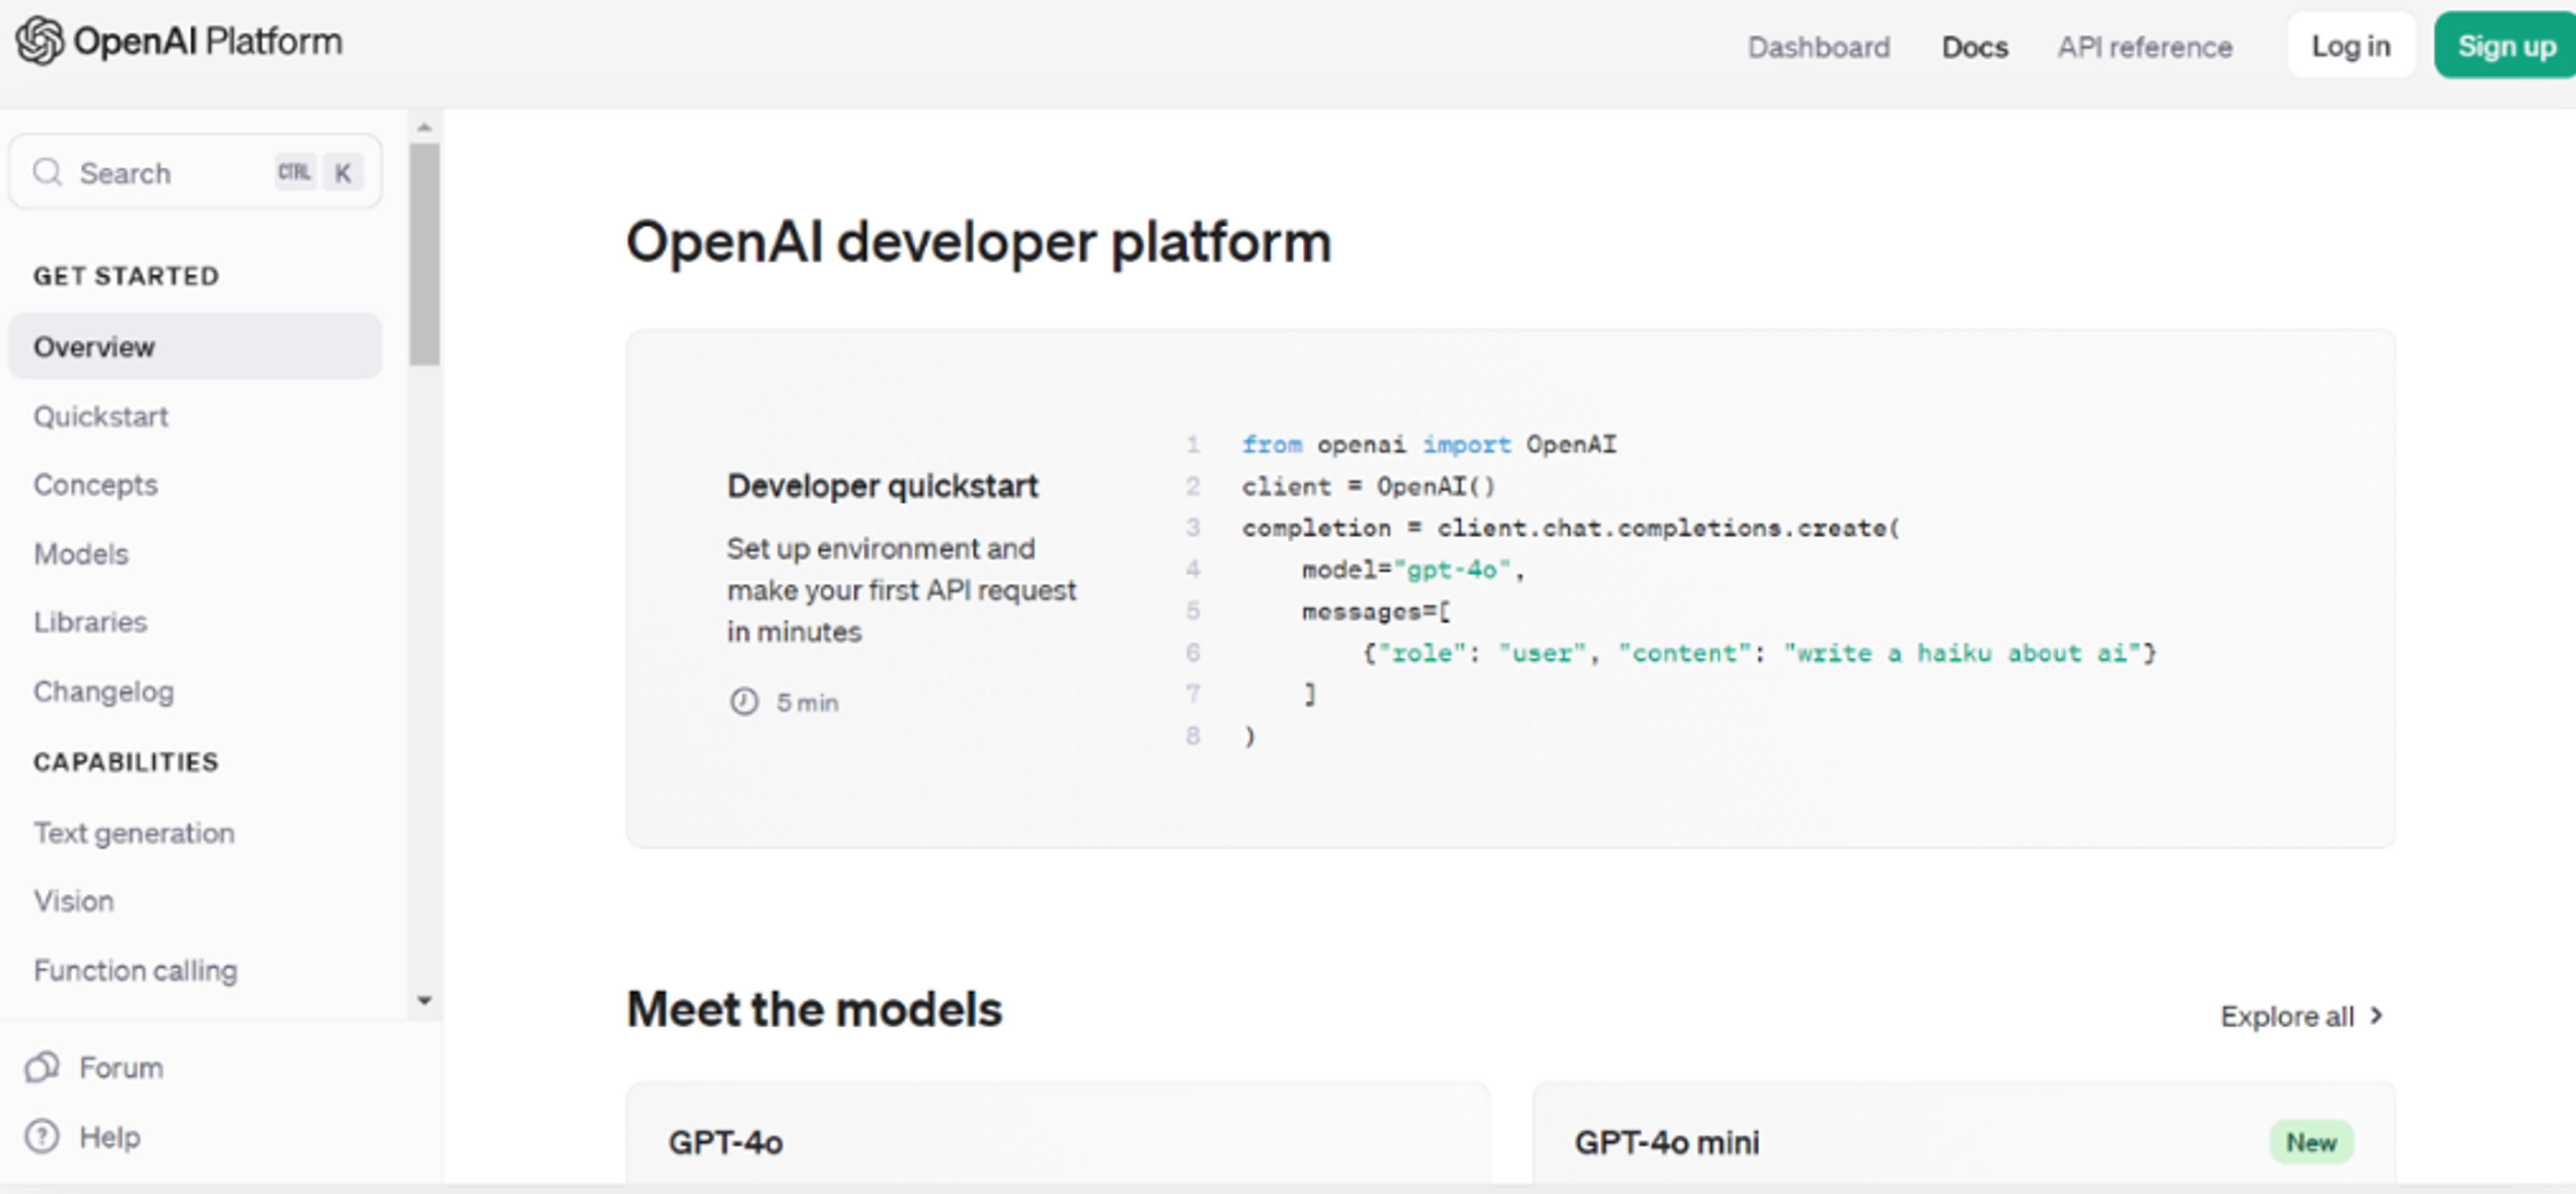Viewport: 2576px width, 1194px height.
Task: Click the OpenAI logo icon
Action: pos(40,41)
